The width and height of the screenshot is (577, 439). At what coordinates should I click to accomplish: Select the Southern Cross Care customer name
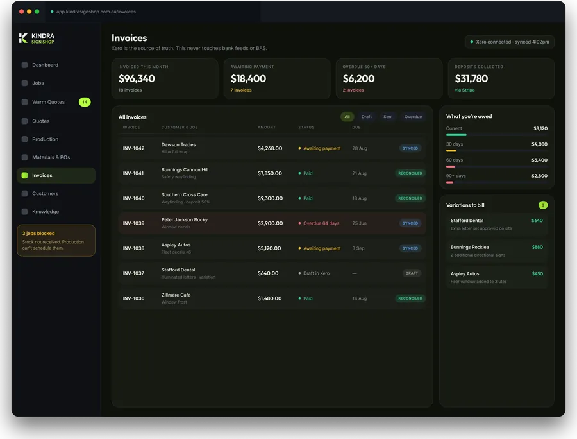tap(185, 195)
